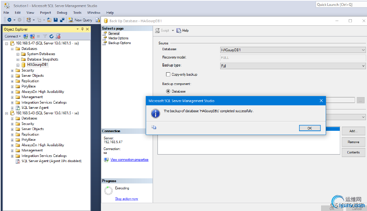Select the Backup Options page
The image size is (367, 211).
click(119, 43)
